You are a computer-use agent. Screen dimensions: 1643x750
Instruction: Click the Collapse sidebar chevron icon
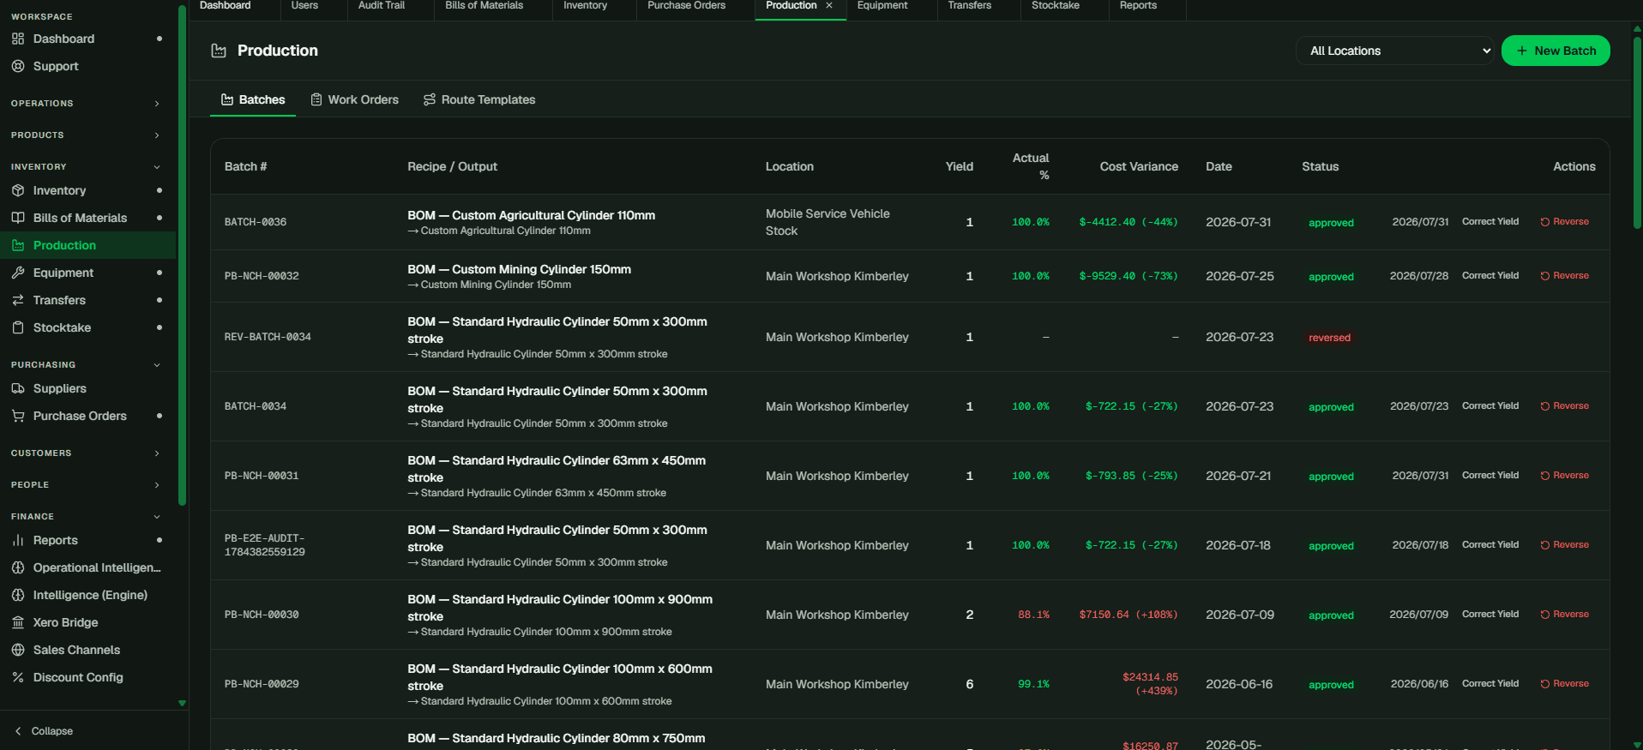pyautogui.click(x=18, y=731)
